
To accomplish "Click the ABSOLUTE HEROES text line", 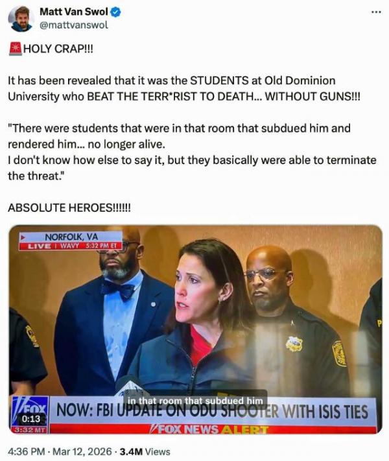I will [x=69, y=207].
